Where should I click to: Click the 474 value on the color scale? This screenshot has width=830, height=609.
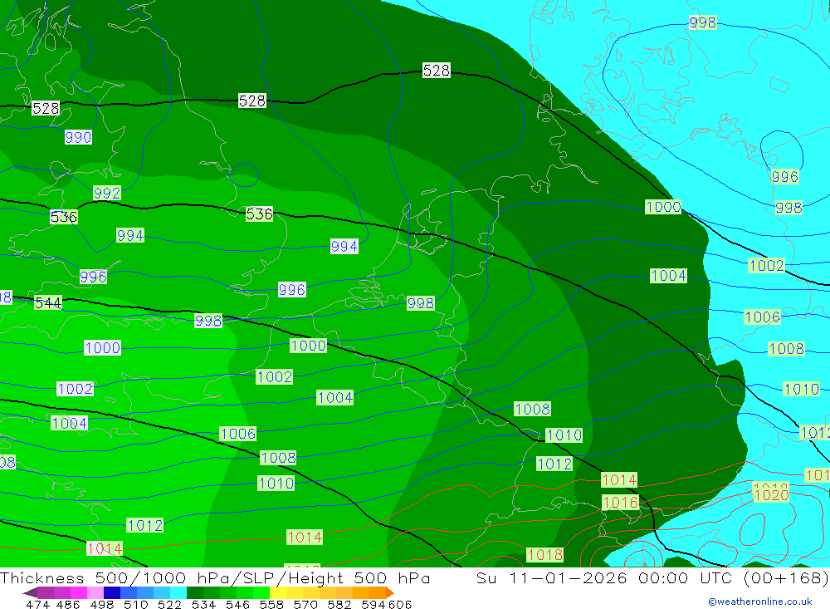coord(37,605)
